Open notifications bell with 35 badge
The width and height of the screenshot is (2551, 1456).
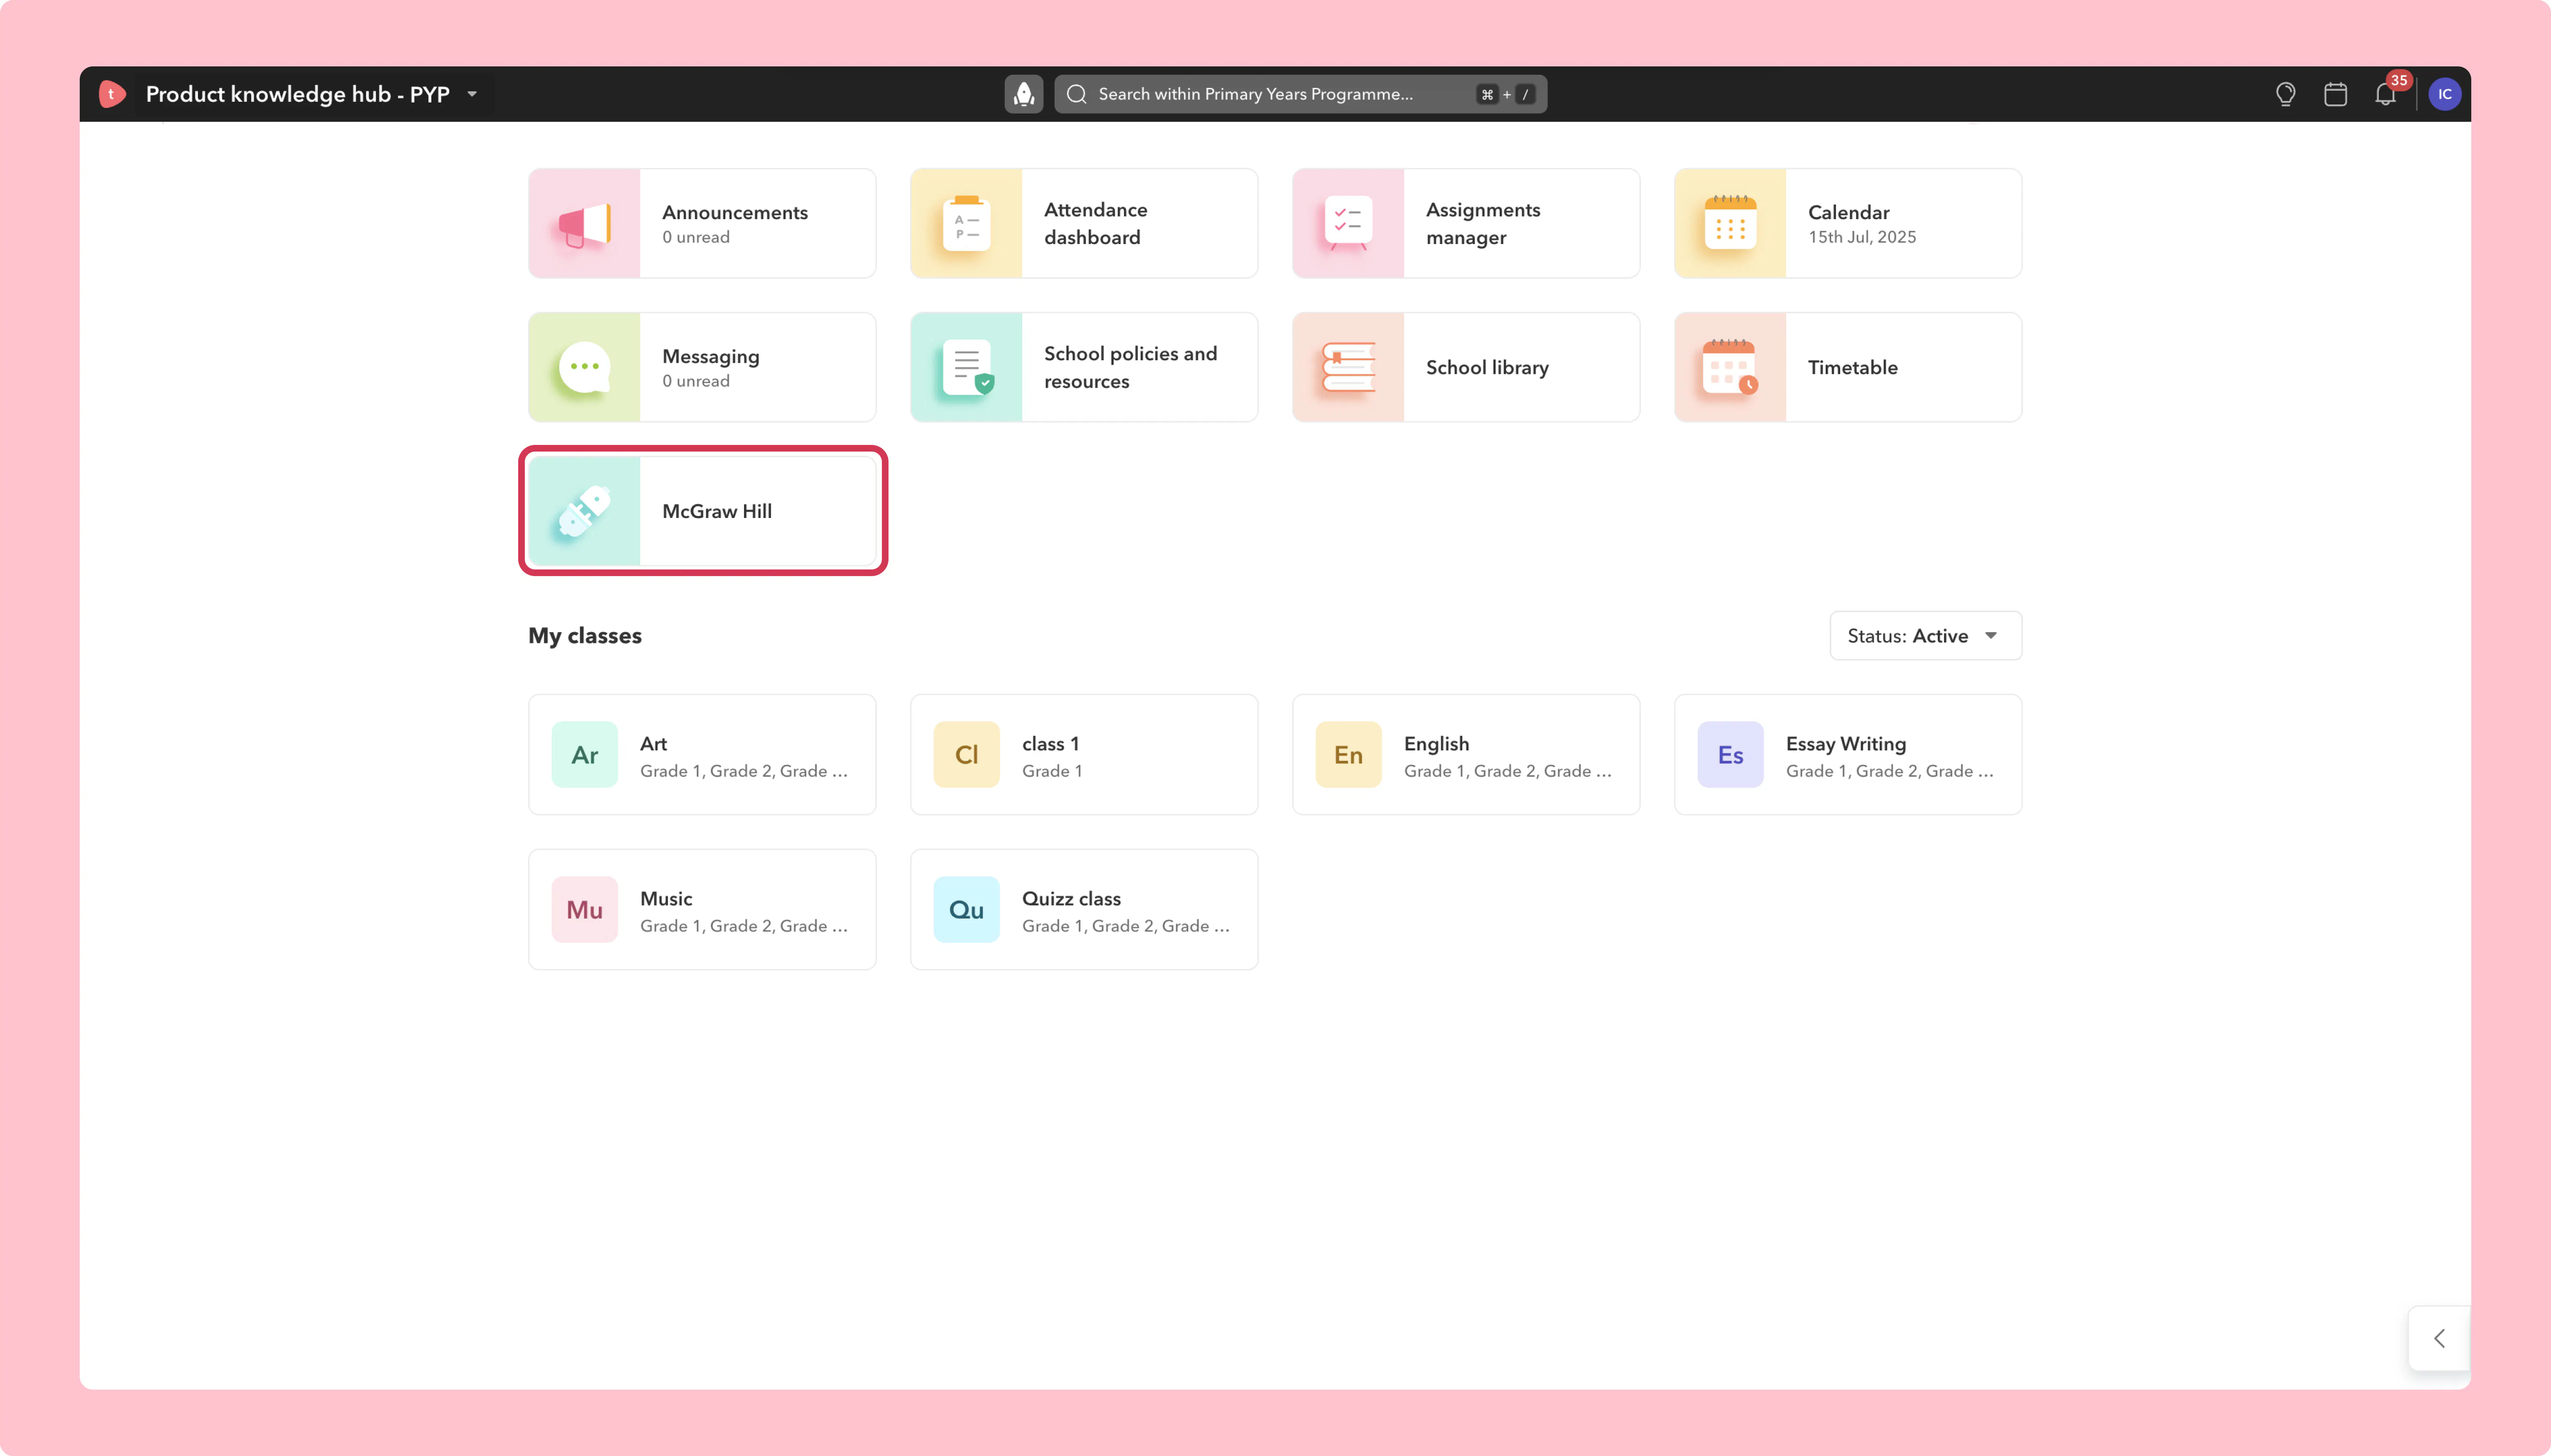tap(2386, 94)
